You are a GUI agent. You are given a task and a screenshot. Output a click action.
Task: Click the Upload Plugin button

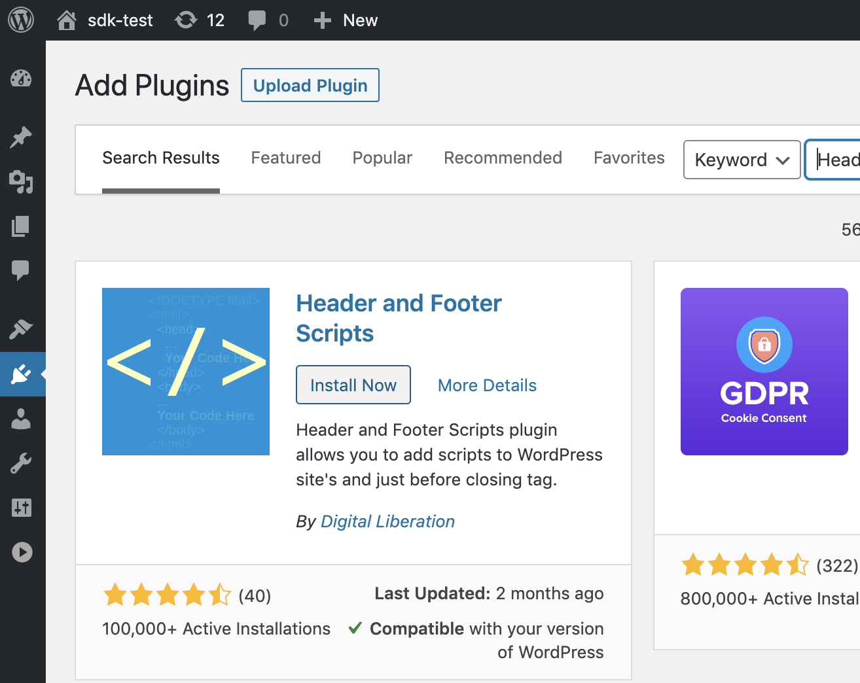(310, 86)
